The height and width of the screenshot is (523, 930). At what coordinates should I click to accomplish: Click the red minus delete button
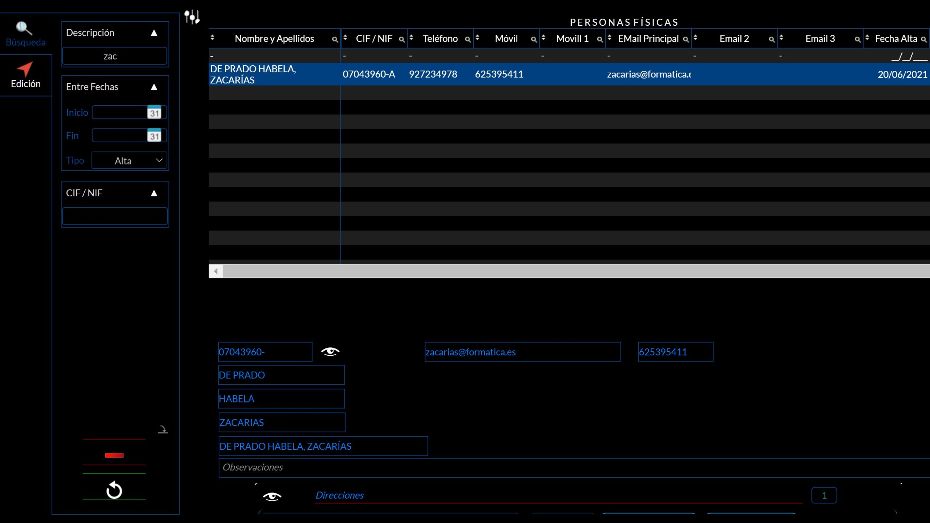[x=114, y=455]
